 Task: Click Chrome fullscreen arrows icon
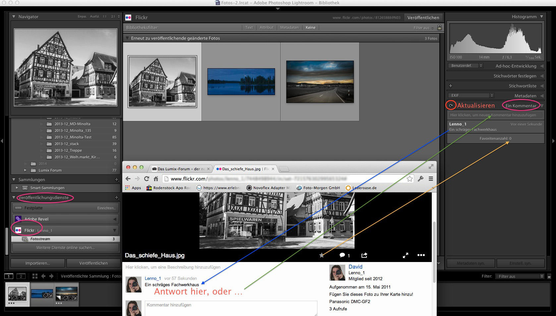point(431,167)
